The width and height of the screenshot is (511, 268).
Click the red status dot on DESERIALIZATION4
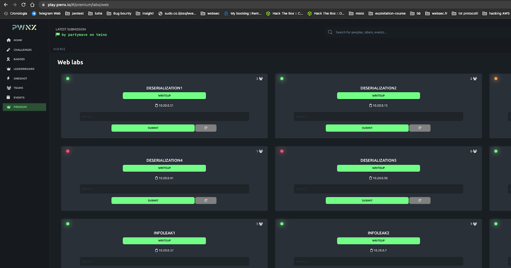pyautogui.click(x=68, y=151)
